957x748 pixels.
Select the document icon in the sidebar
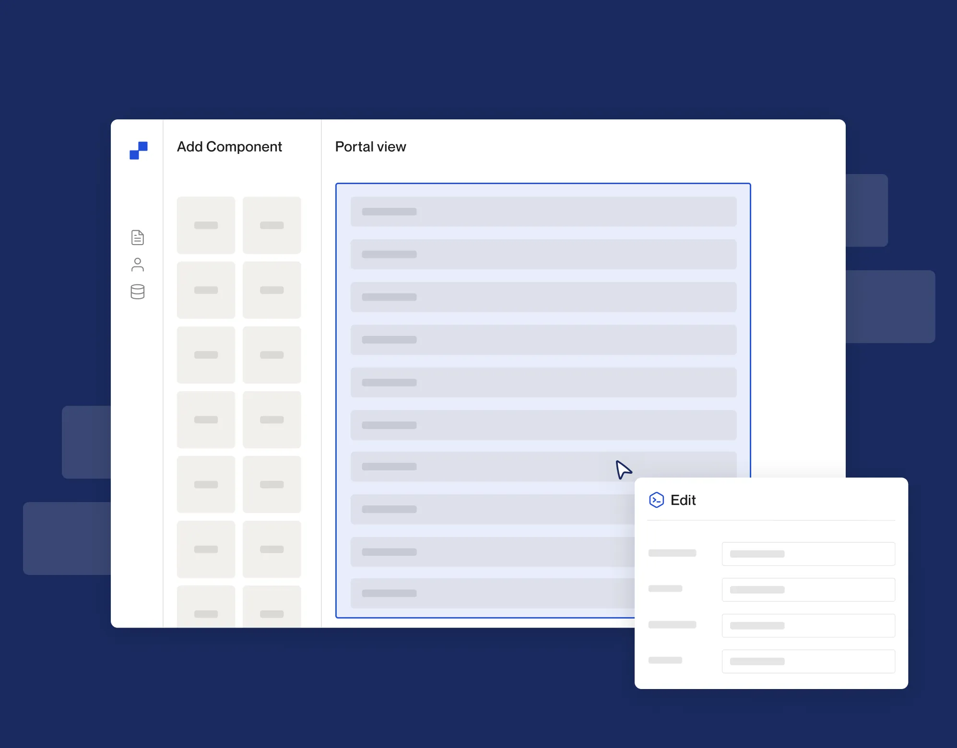coord(138,237)
